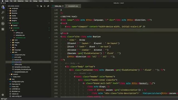Viewport: 178px width, 100px height.
Task: Open the Source Control view
Action: [x=3, y=18]
